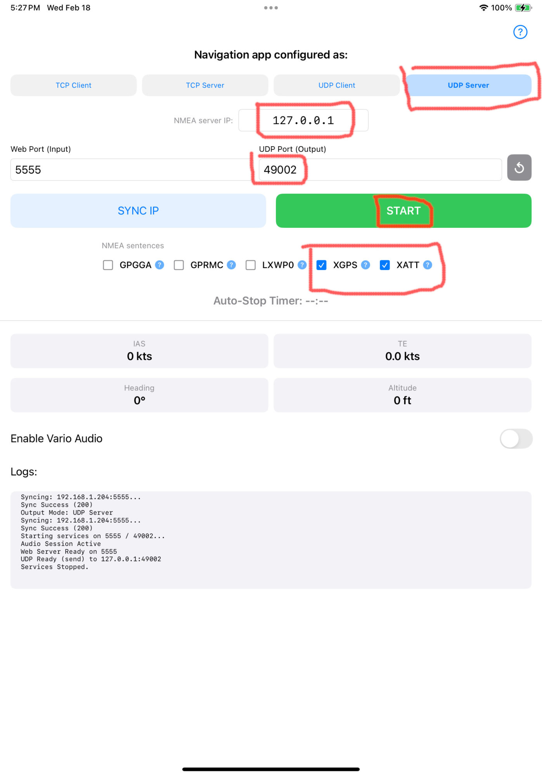Screen dimensions: 542x776
Task: Enable the LXWP0 checkbox
Action: [251, 265]
